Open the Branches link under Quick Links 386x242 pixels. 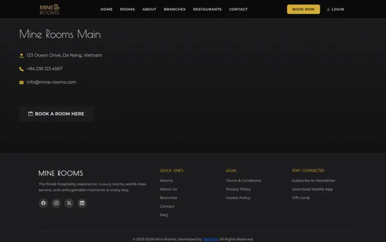click(168, 198)
